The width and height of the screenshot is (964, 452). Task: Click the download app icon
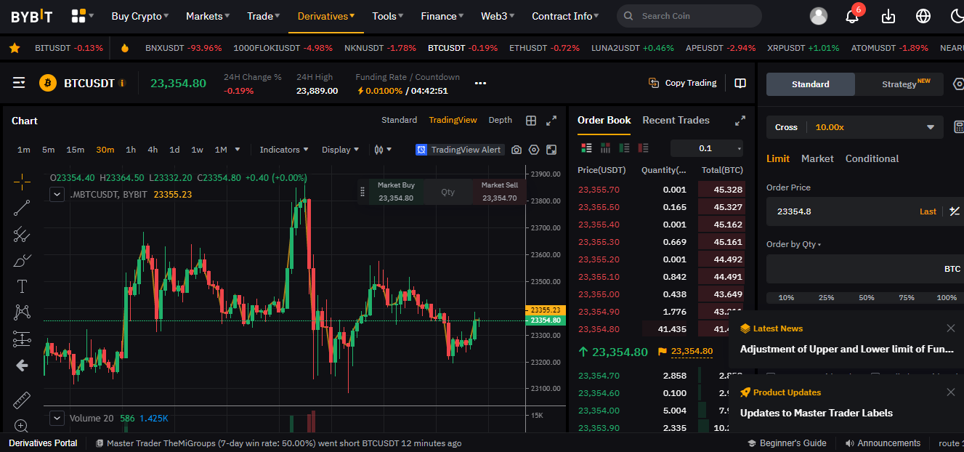click(x=888, y=16)
